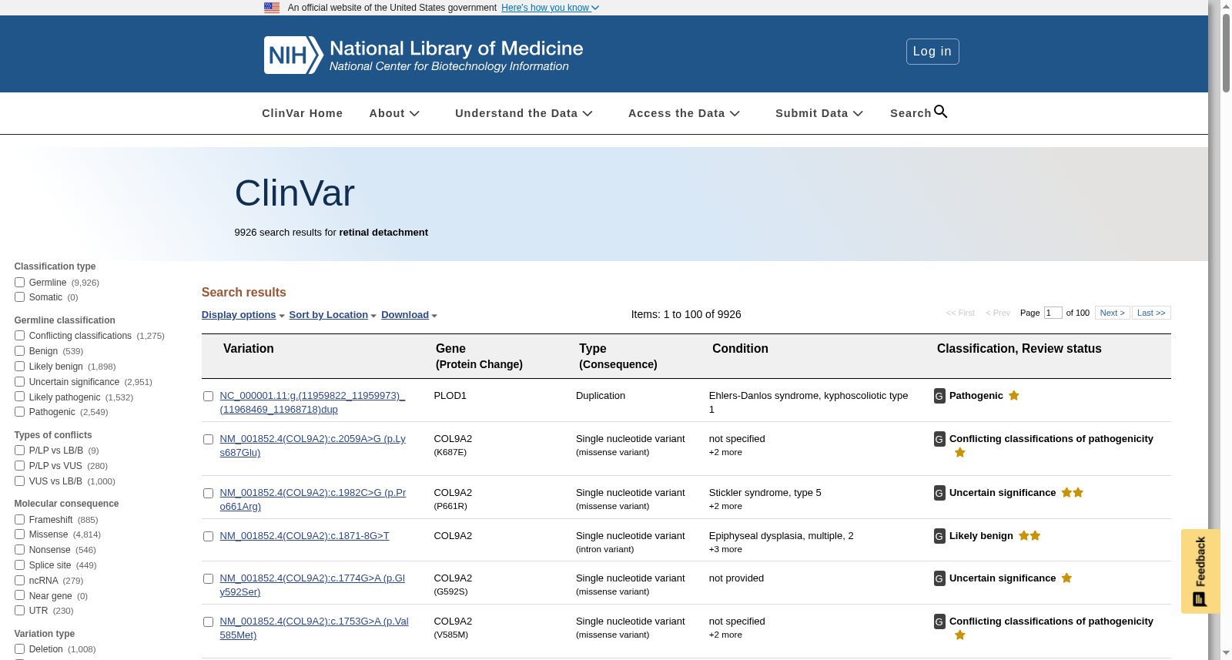
Task: Click the NIH logo icon
Action: (293, 55)
